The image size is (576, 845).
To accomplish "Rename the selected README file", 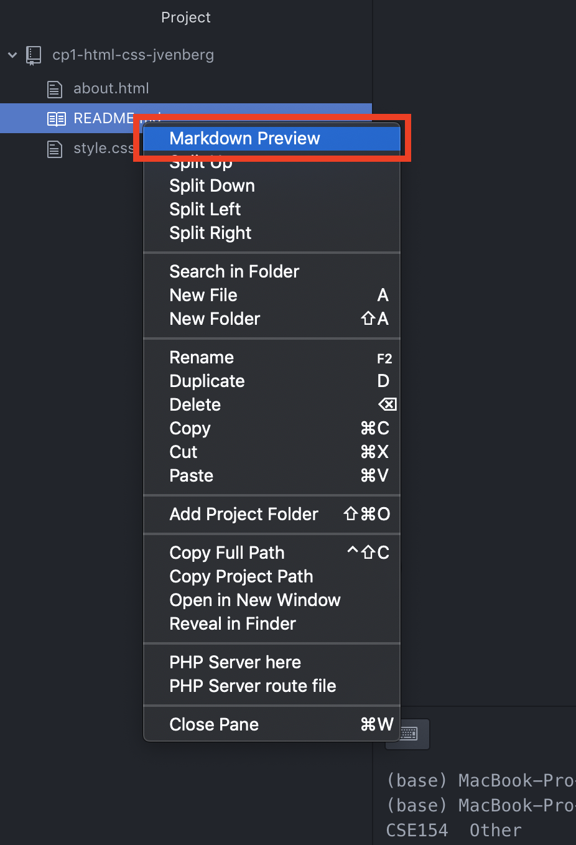I will pyautogui.click(x=202, y=357).
